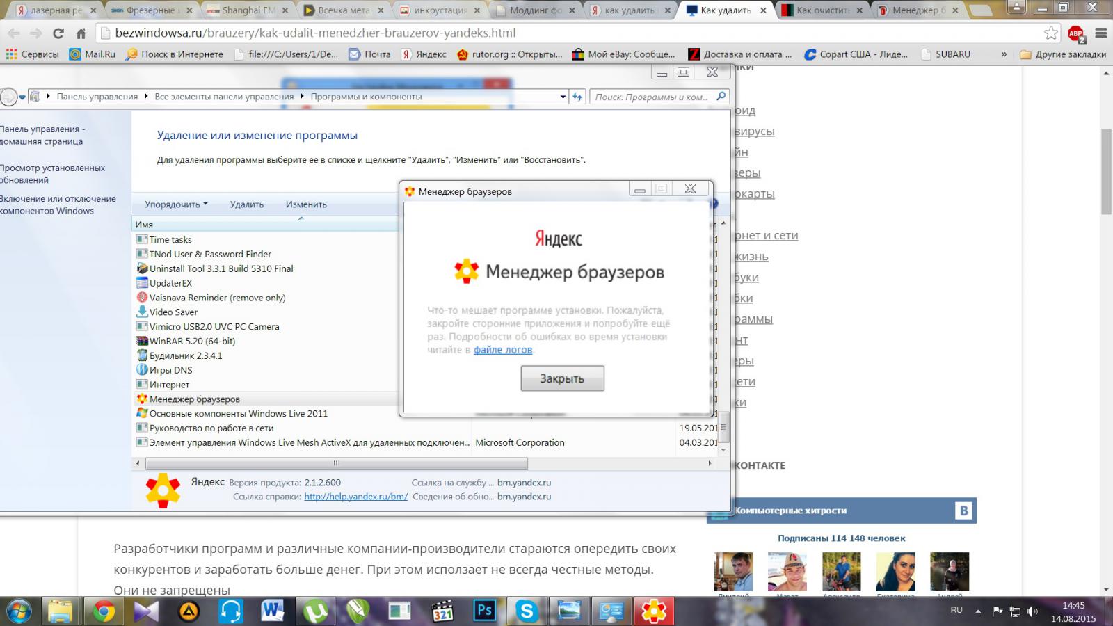Switch to Shanghai EM browser tab

coord(248,10)
